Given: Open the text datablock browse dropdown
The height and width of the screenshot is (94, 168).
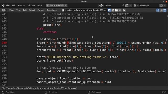Looking at the screenshot, I should pos(64,10).
